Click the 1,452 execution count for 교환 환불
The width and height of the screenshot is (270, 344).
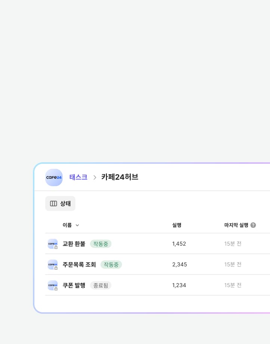tap(179, 243)
